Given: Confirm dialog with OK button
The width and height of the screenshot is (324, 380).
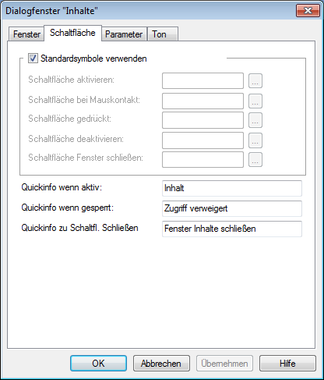Looking at the screenshot, I should pos(98,363).
